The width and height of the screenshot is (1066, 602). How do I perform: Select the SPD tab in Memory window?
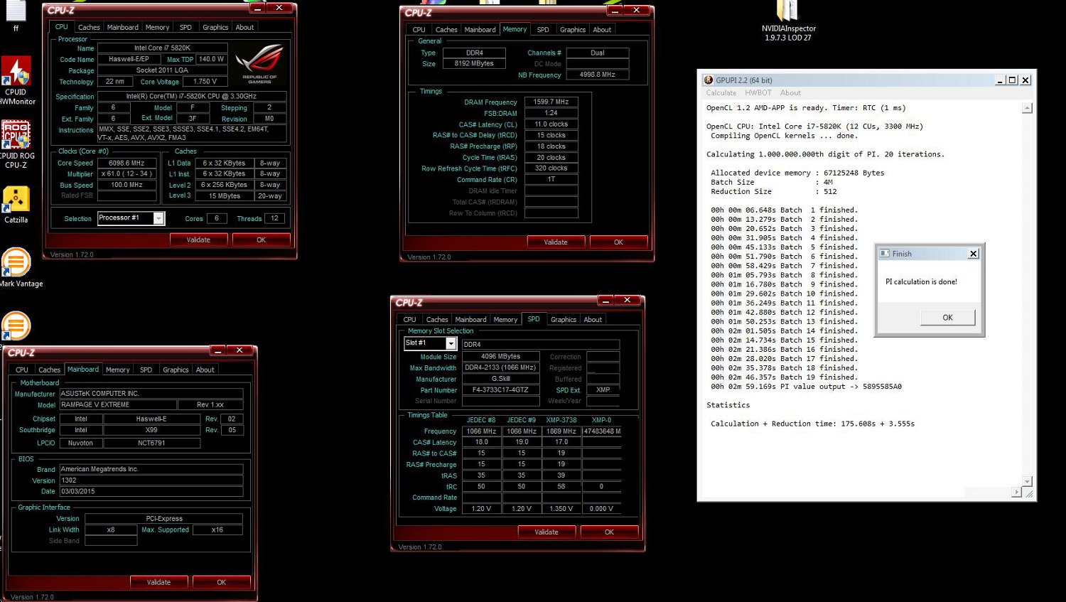[543, 30]
